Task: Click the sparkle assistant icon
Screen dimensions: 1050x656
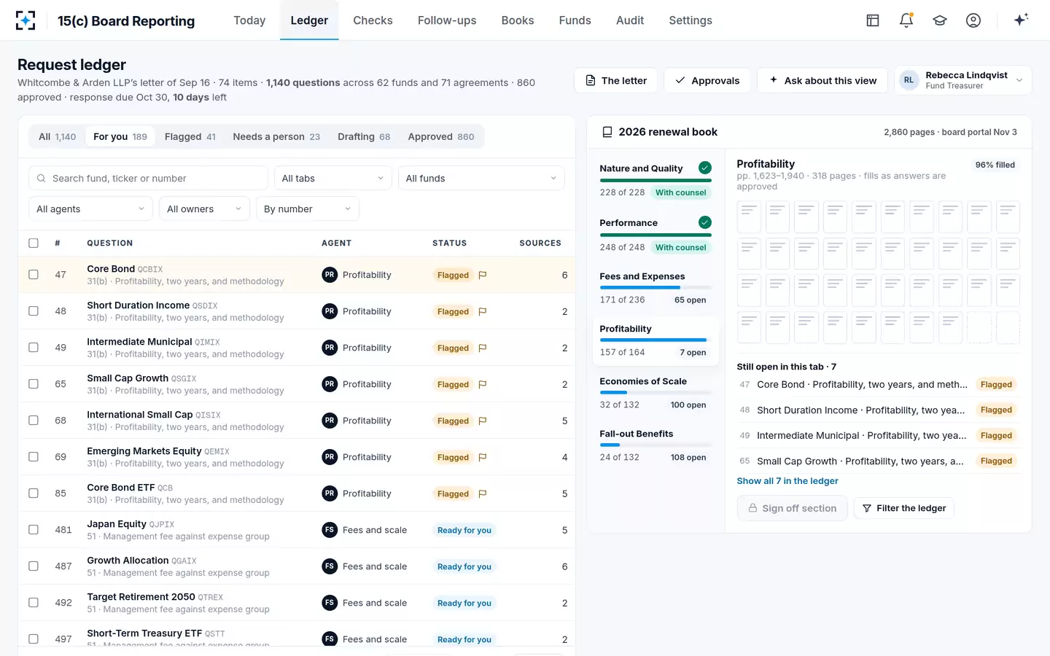Action: [1021, 20]
